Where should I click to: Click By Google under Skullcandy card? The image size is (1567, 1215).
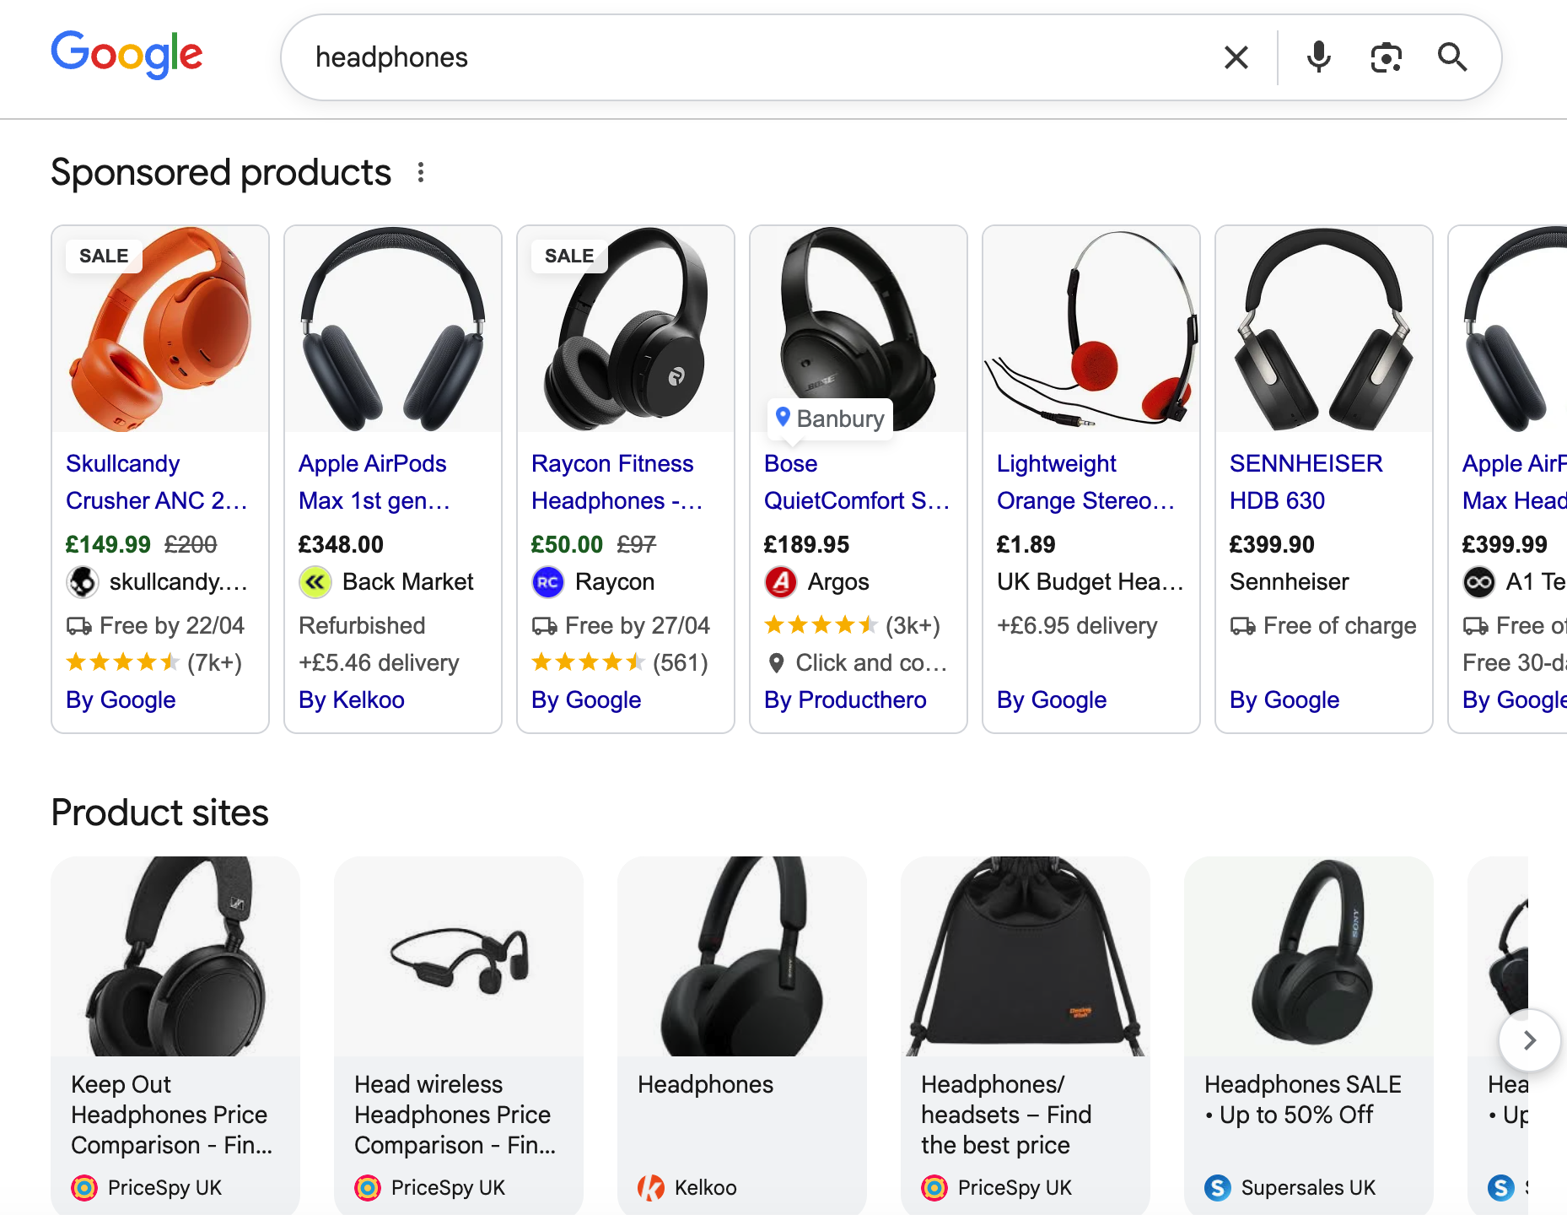coord(121,699)
